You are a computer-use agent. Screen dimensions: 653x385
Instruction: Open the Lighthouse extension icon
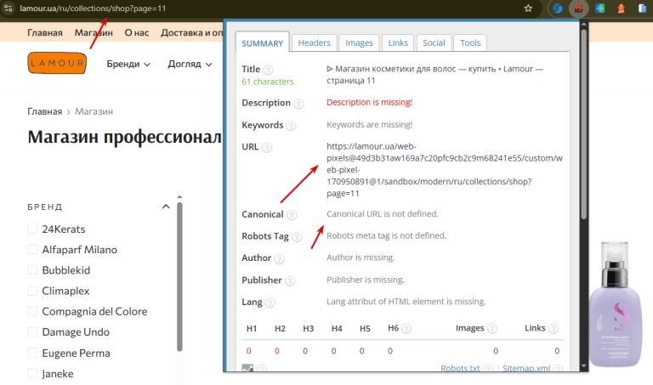click(x=621, y=8)
